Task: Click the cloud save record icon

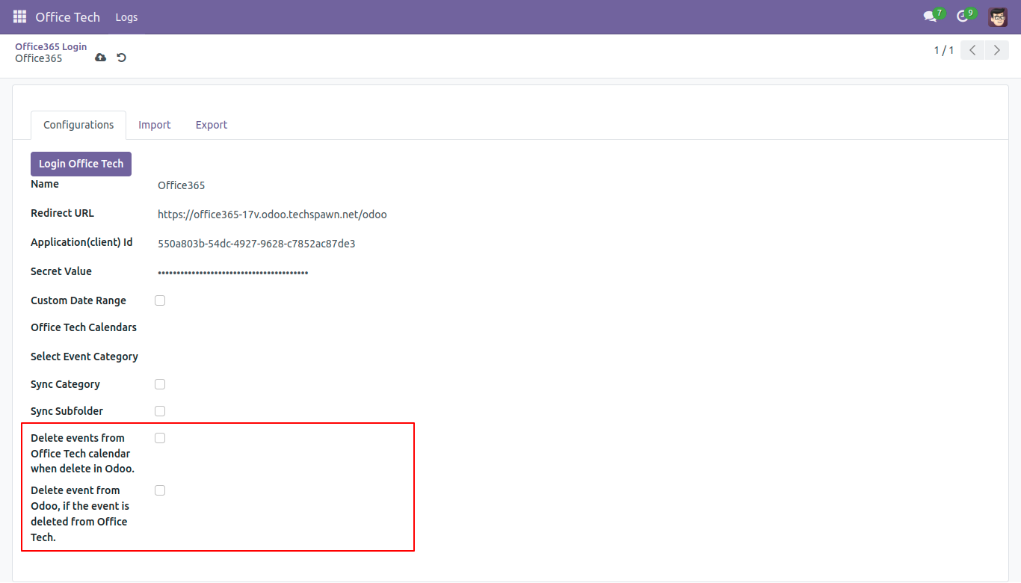Action: pos(100,58)
